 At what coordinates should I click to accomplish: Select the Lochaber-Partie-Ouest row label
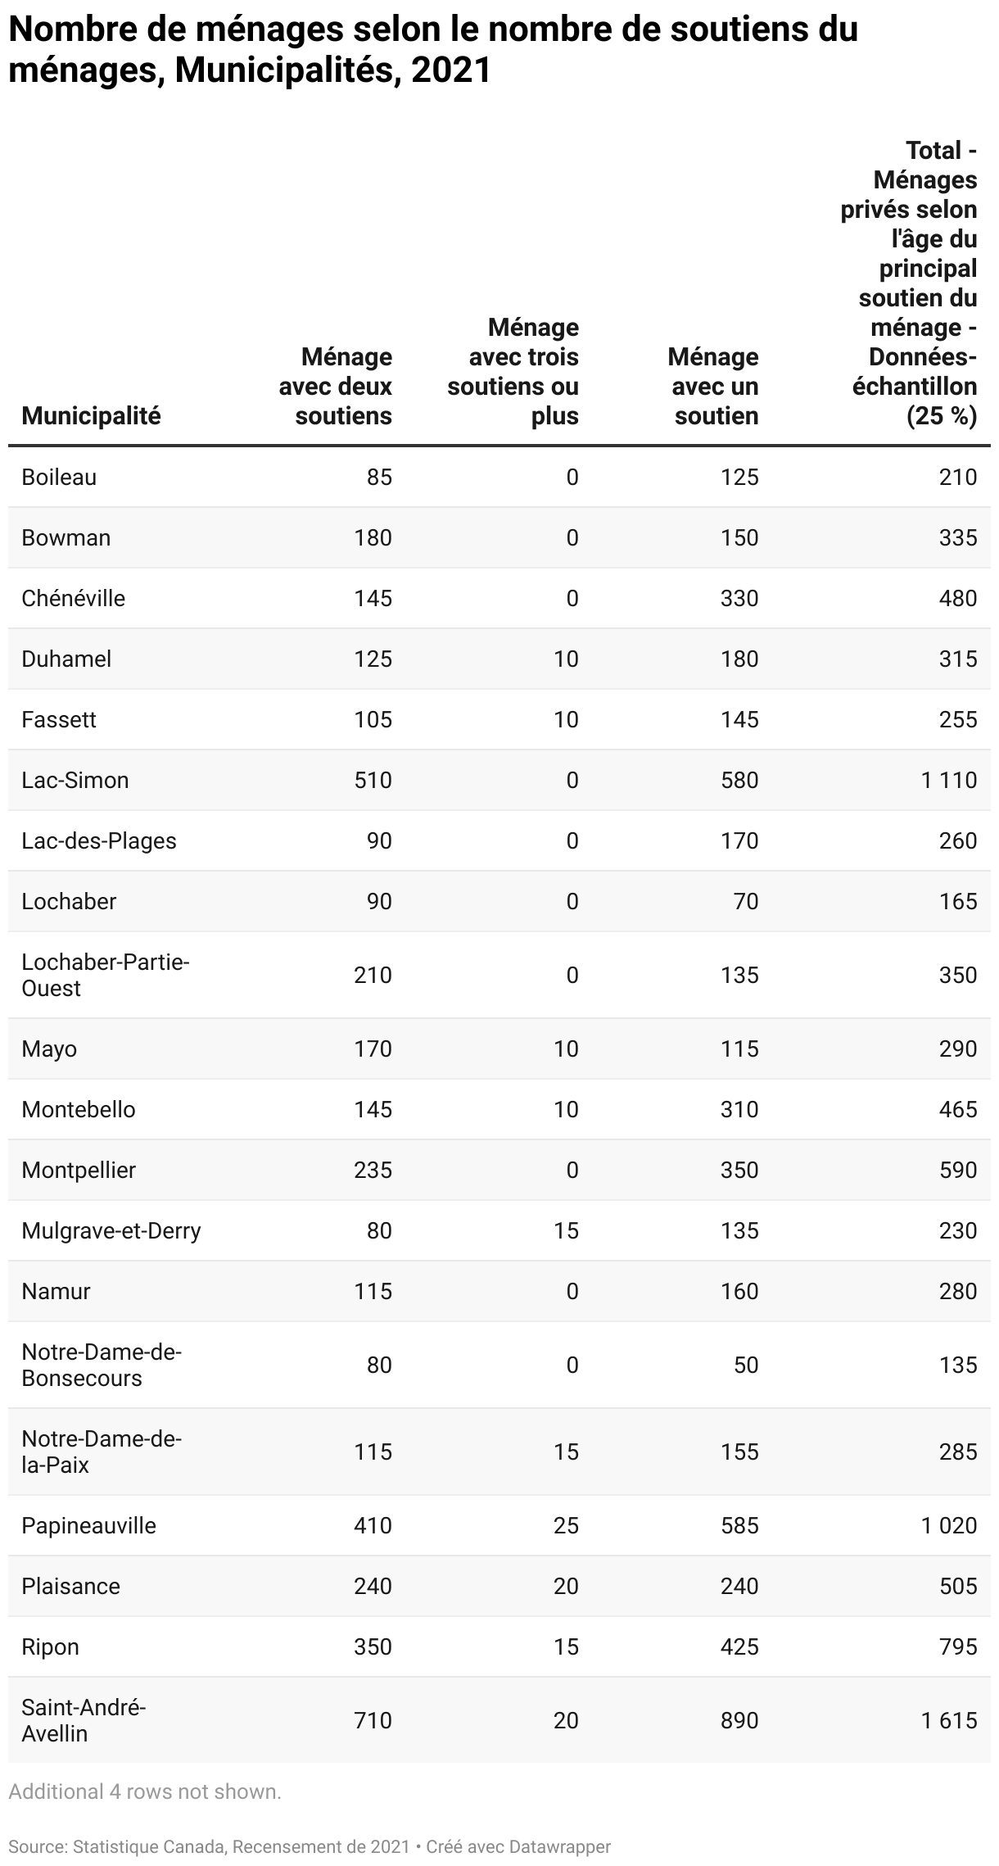click(106, 975)
